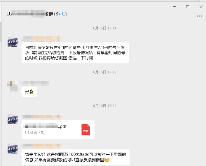Click the blurred sender name above the PDF
The image size is (206, 166).
(x=42, y=116)
